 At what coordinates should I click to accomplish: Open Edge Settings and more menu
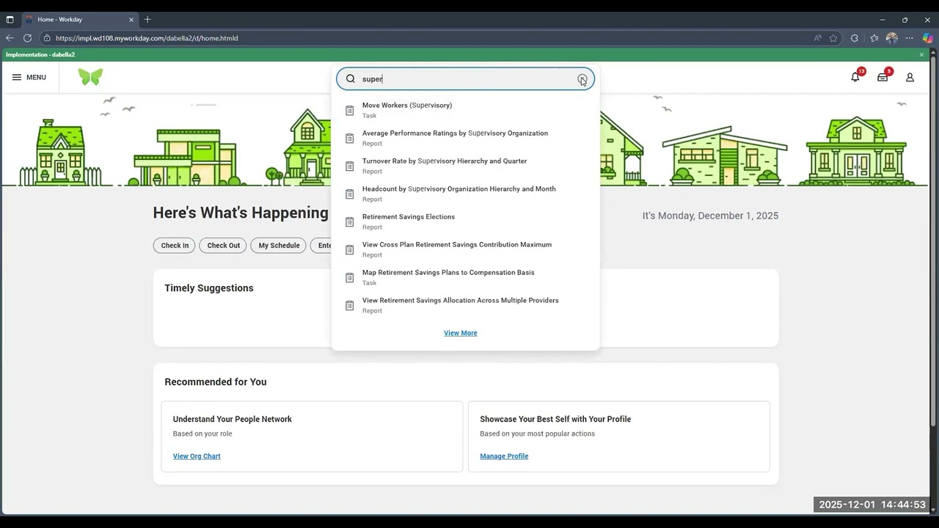910,38
